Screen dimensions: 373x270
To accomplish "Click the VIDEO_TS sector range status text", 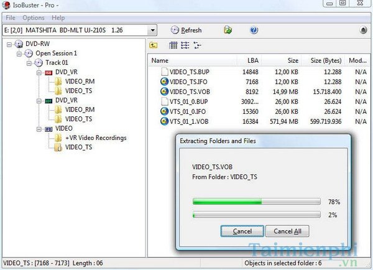I will pyautogui.click(x=53, y=263).
